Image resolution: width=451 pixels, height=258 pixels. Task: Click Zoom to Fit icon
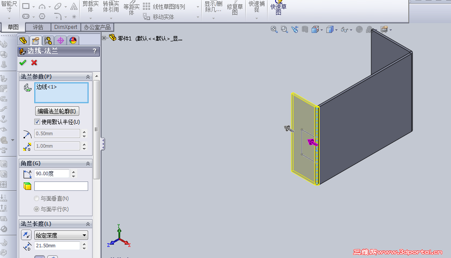click(x=274, y=29)
